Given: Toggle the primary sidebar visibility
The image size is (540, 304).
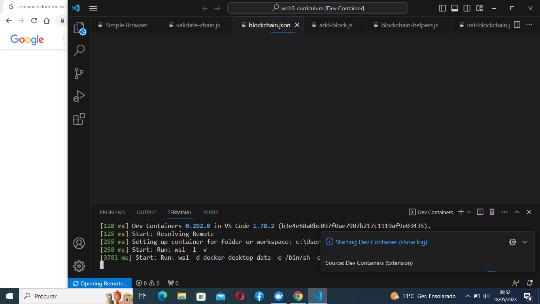Looking at the screenshot, I should (442, 8).
